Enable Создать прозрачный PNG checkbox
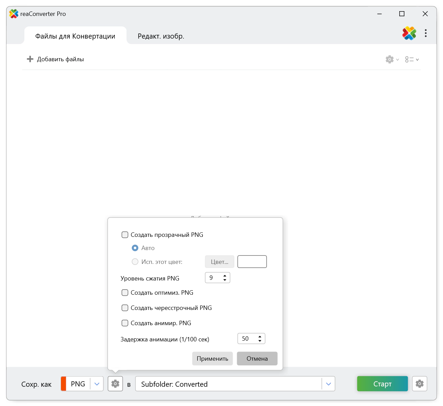 tap(125, 235)
